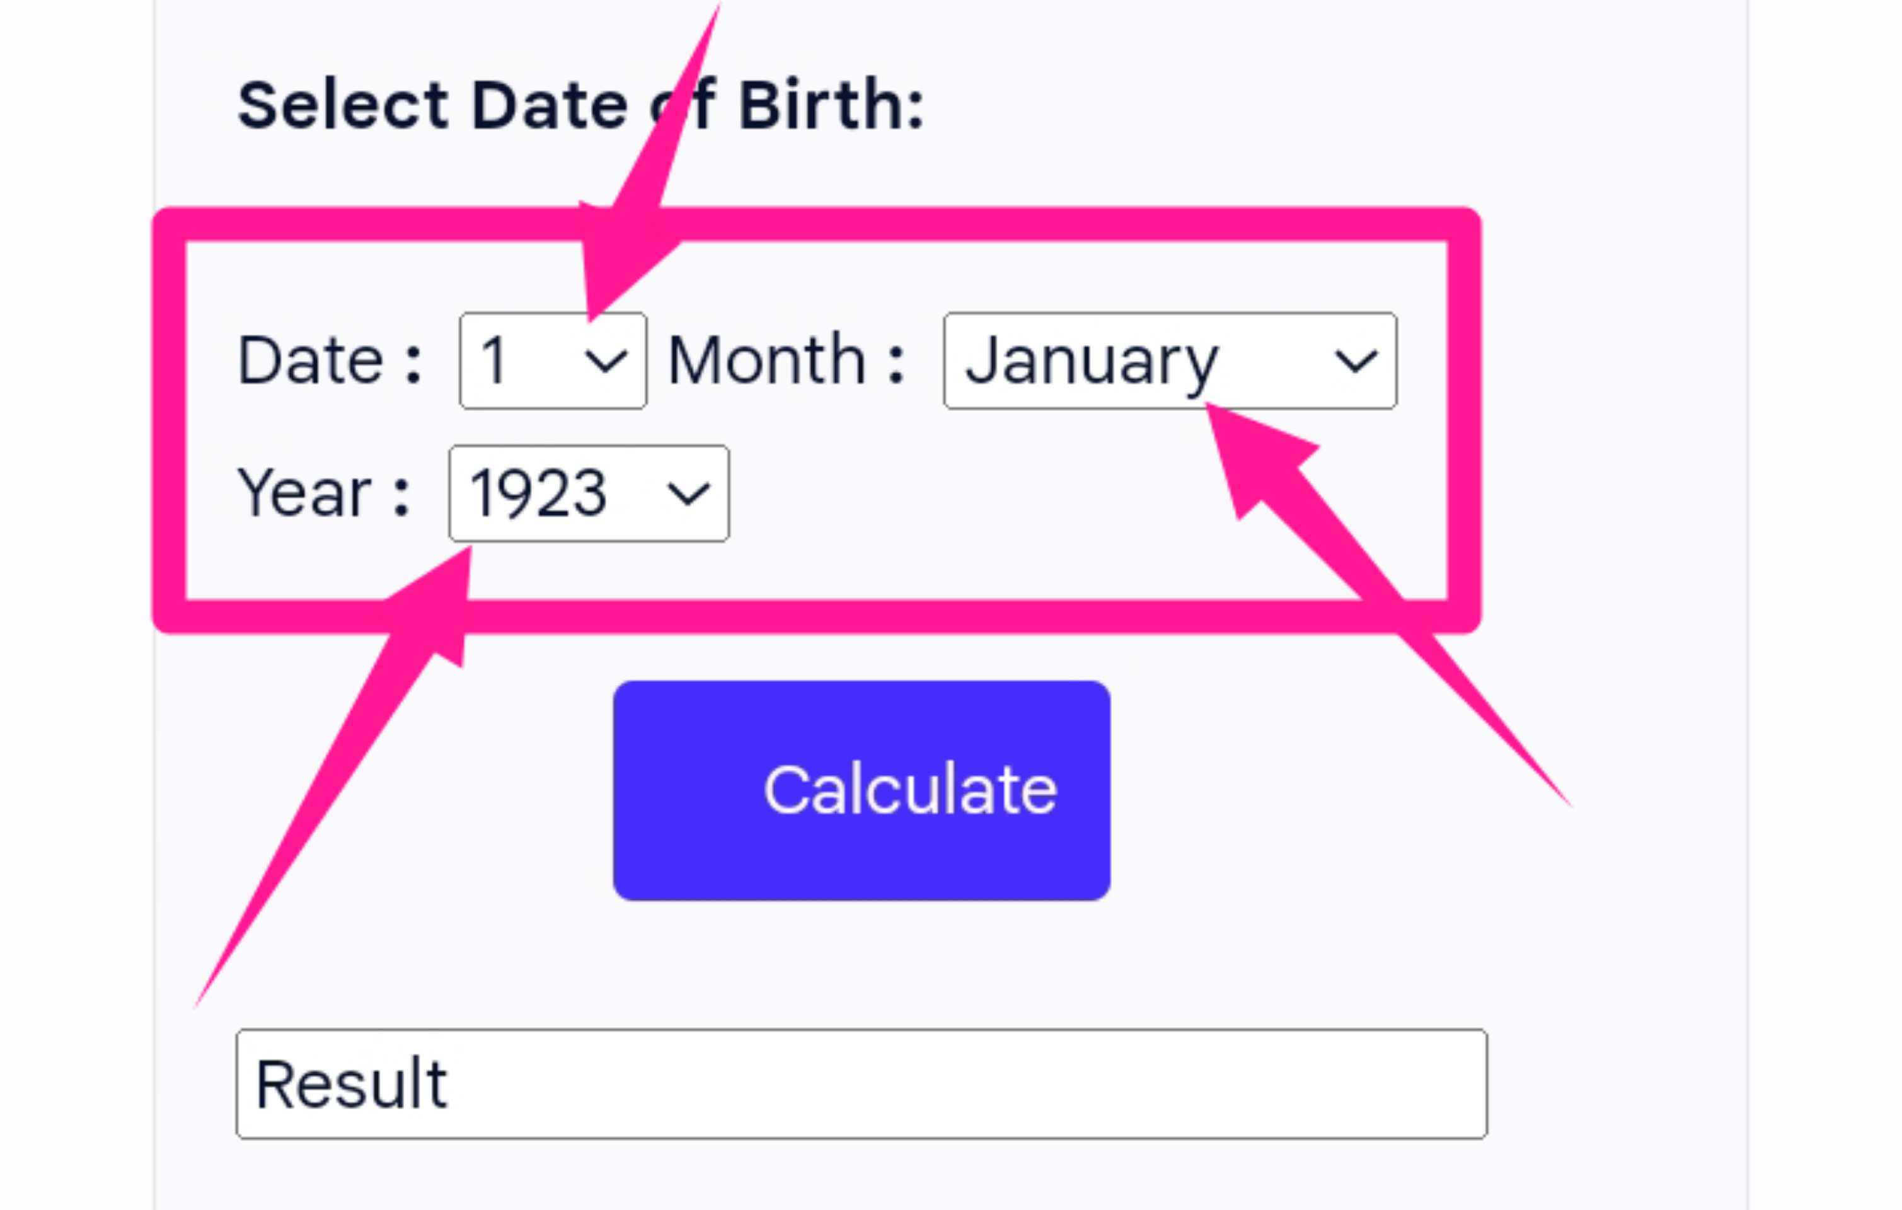The image size is (1902, 1210).
Task: Click the word "Birth:" in the heading
Action: pos(831,105)
